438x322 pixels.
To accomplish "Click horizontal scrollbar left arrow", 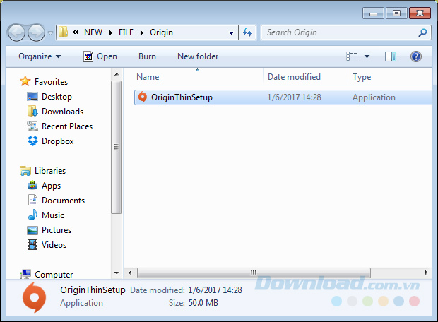I will pos(130,273).
